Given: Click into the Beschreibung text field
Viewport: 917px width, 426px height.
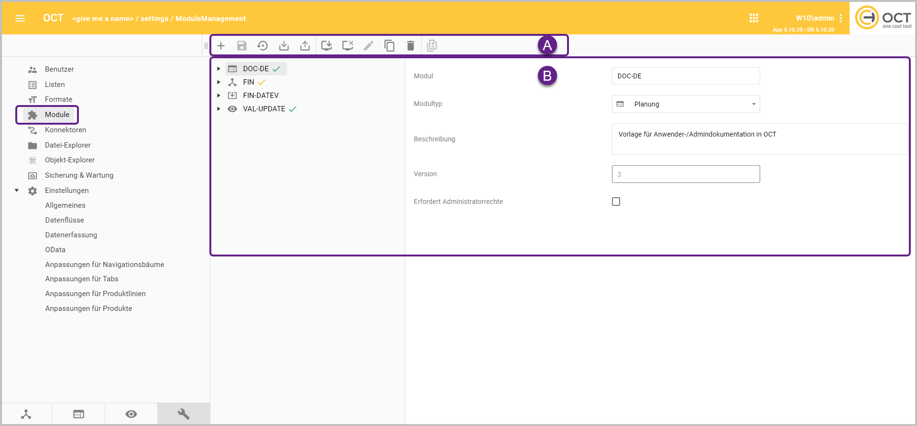Looking at the screenshot, I should tap(759, 139).
